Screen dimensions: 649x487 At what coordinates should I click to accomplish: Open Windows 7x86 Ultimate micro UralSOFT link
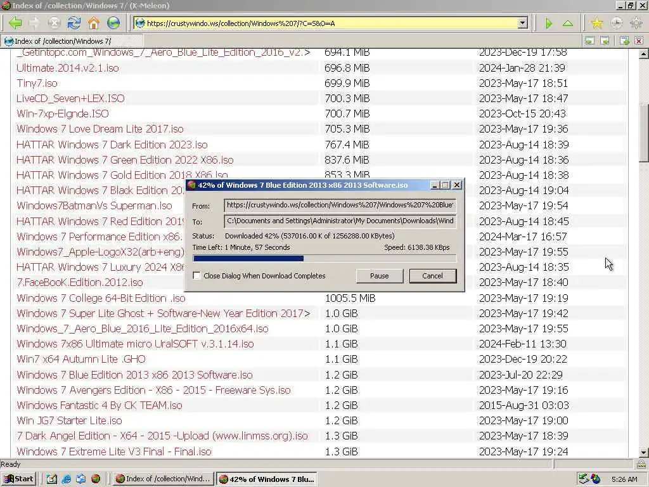pos(135,344)
